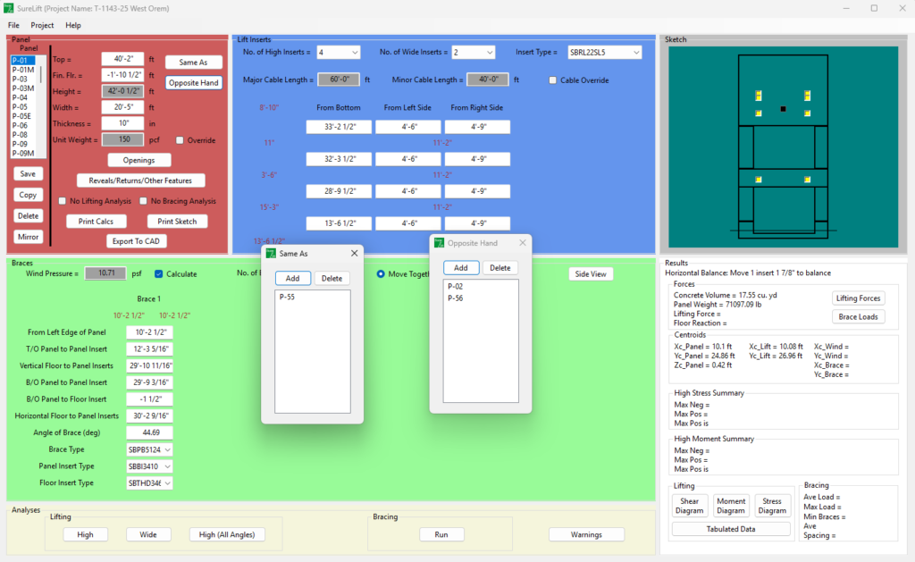Open the Help menu
Screen dimensions: 915x562
[73, 26]
